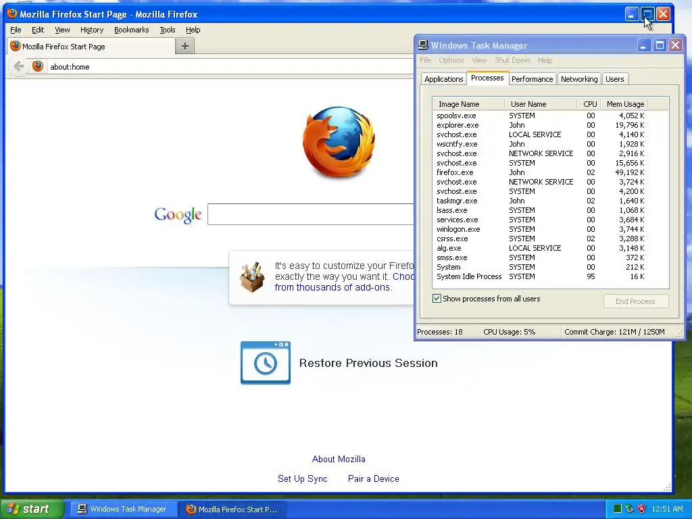Open the Windows Start menu
Viewport: 692px width, 519px height.
pos(32,510)
